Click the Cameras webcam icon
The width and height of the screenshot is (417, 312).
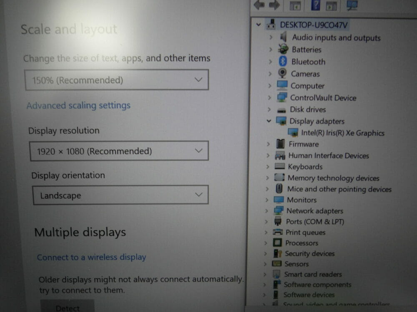point(282,73)
